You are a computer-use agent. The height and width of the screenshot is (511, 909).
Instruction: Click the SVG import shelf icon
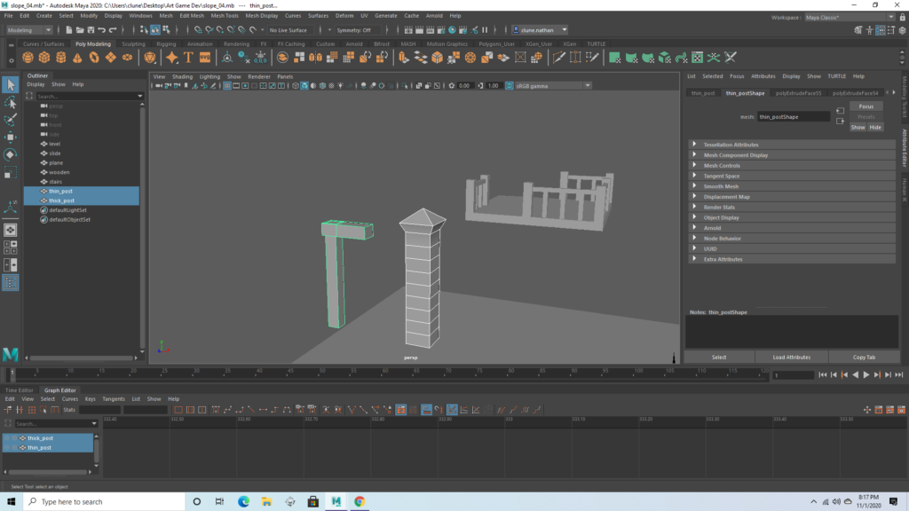[205, 58]
